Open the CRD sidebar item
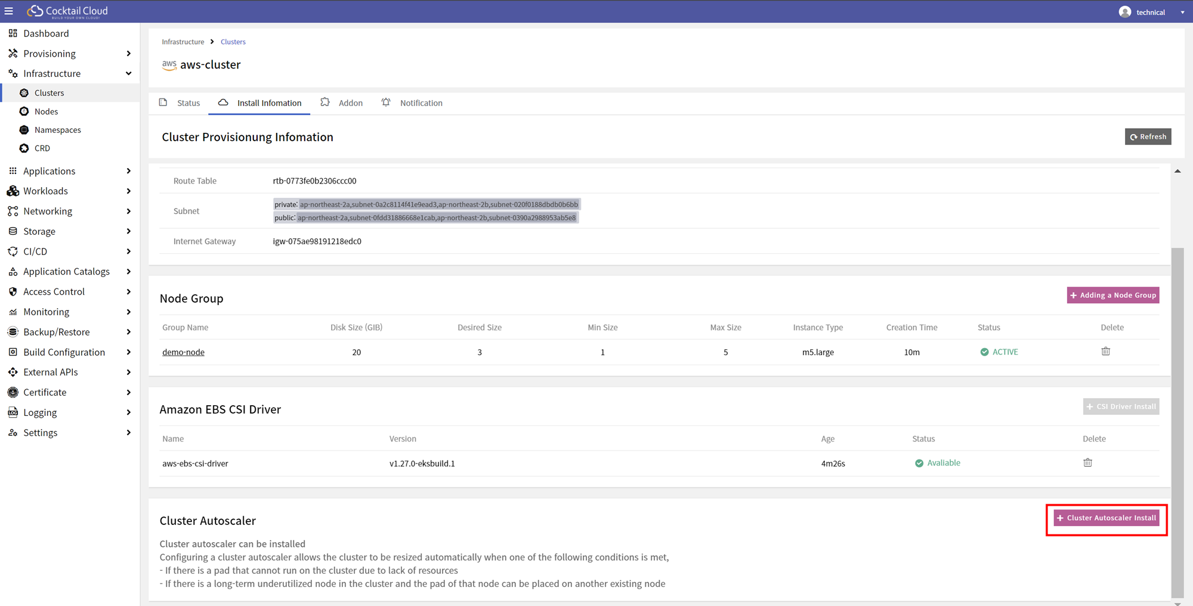 pos(42,148)
